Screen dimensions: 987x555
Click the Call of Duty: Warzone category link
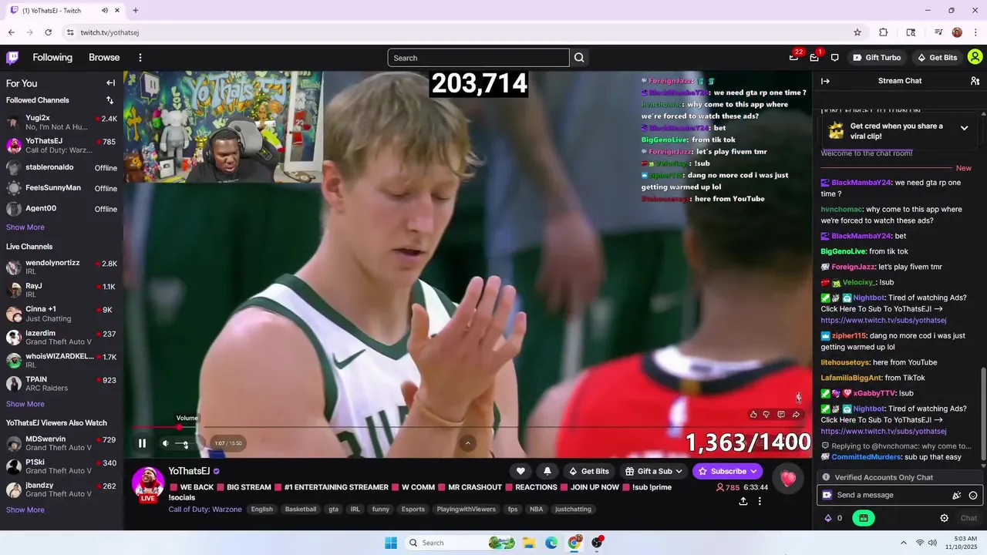point(205,510)
